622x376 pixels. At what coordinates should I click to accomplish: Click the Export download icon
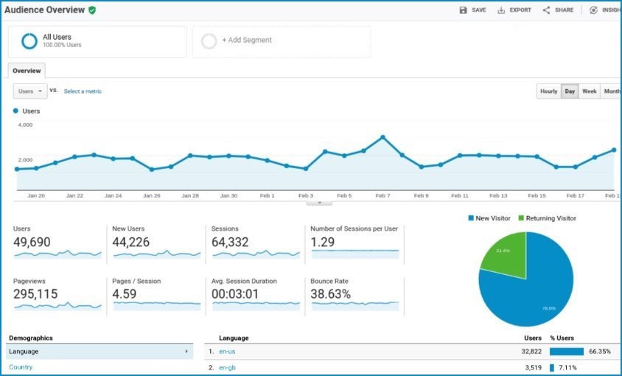(x=501, y=10)
